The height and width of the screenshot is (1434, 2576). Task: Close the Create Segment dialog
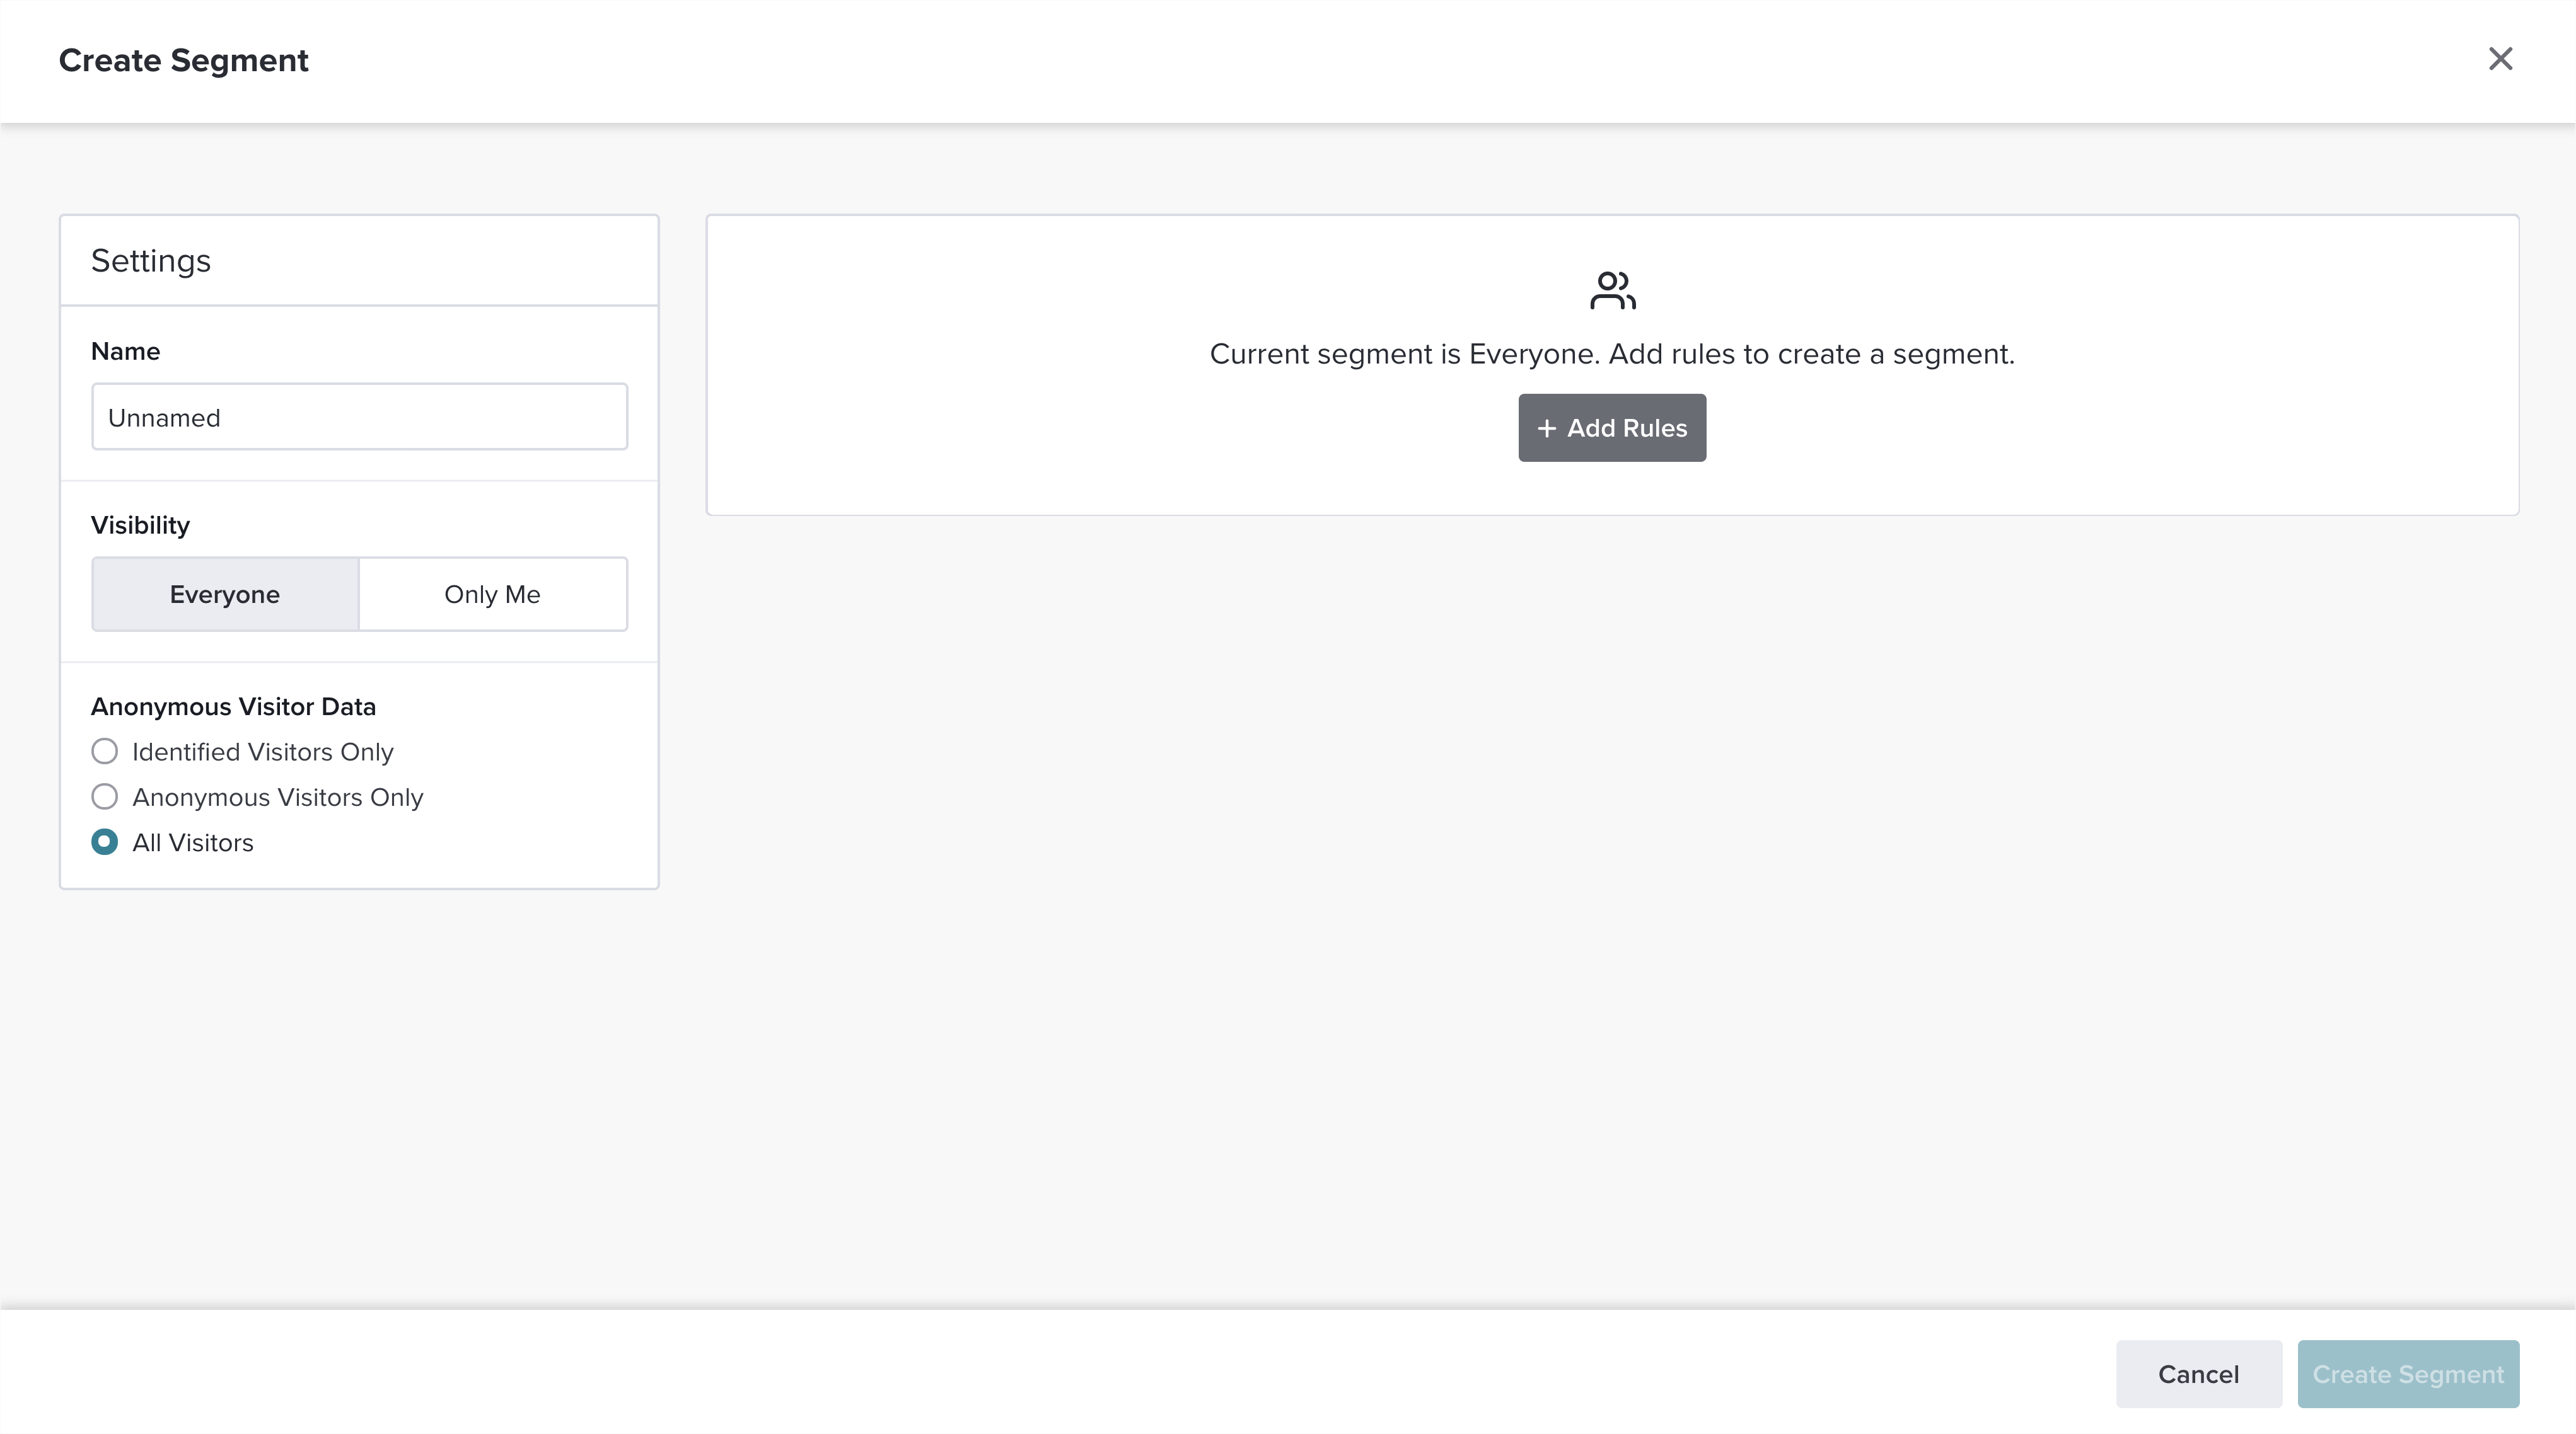coord(2500,59)
